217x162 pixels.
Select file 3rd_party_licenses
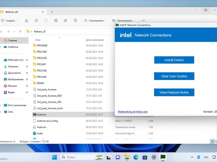47,90
